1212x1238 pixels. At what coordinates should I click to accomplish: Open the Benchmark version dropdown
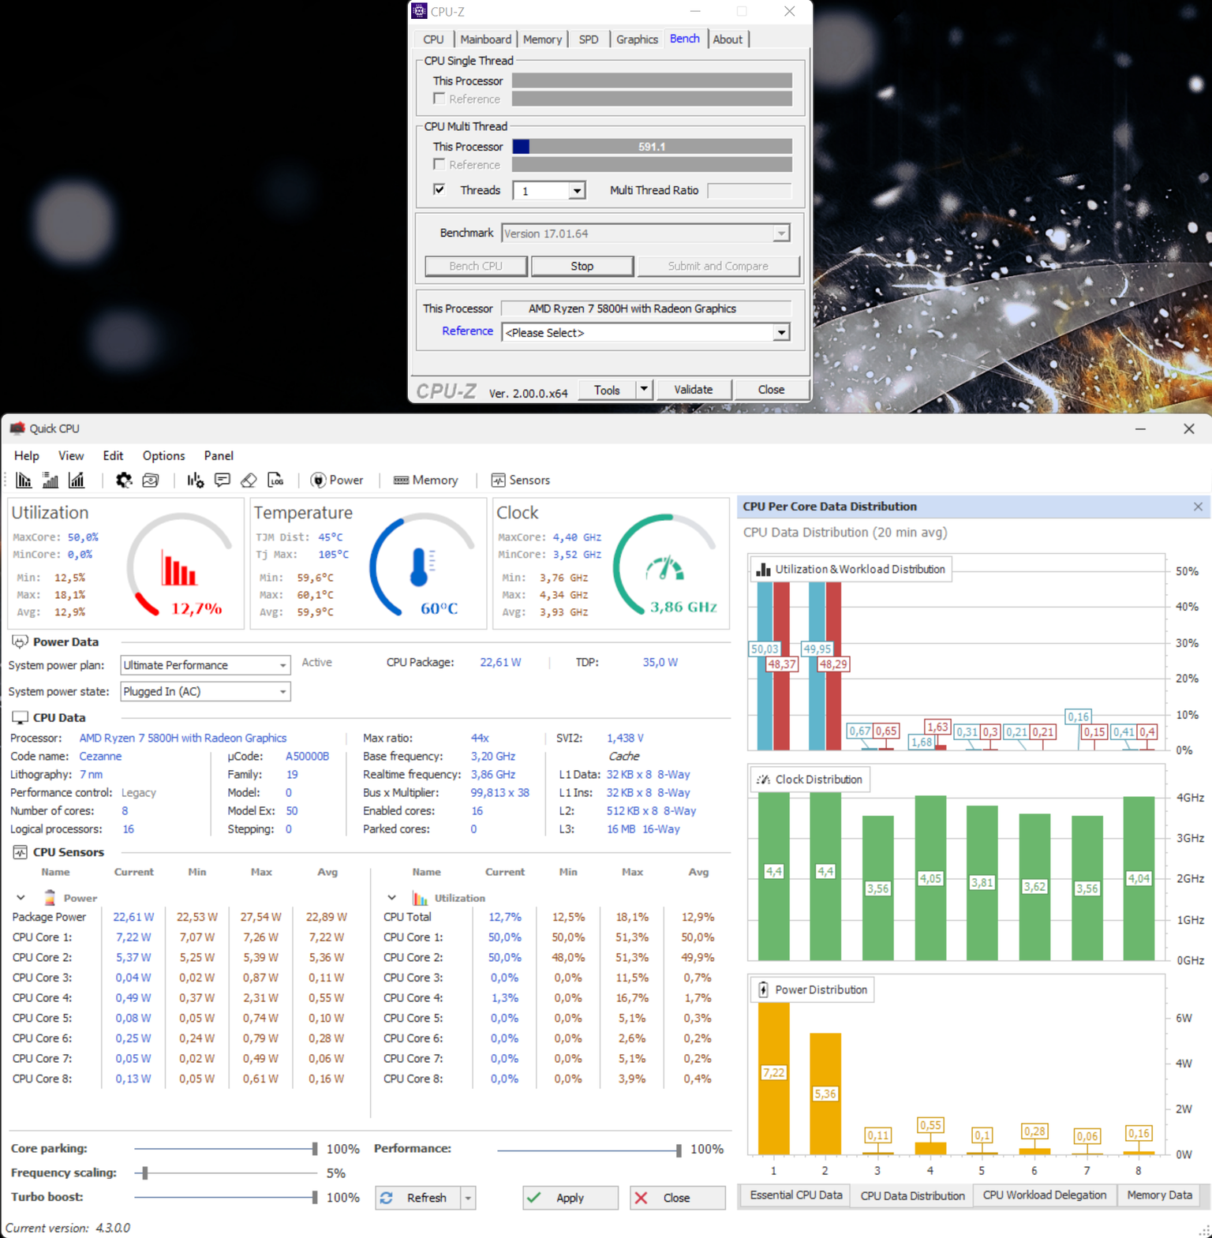[781, 234]
